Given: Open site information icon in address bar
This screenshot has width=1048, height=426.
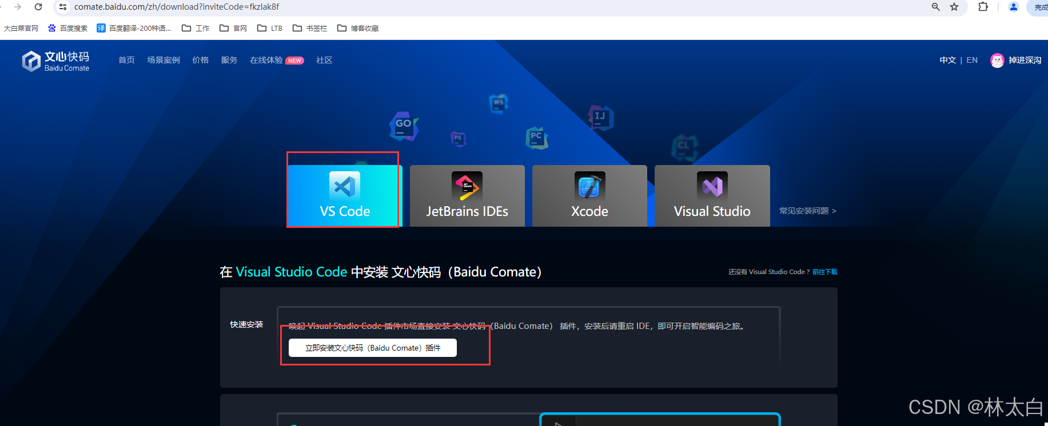Looking at the screenshot, I should point(63,7).
